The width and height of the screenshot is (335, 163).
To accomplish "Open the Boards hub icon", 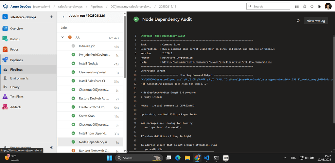I will pos(5,39).
